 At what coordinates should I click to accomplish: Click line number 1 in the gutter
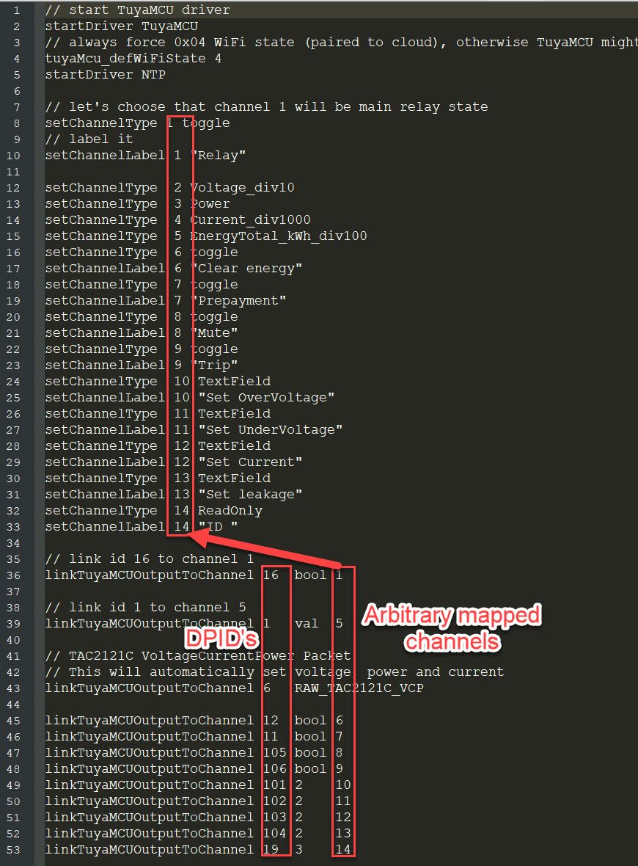tap(17, 10)
